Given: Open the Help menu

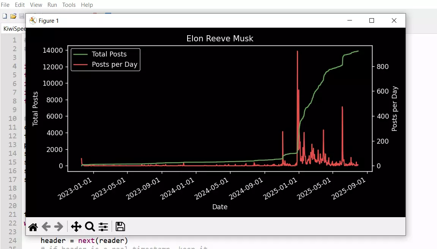Looking at the screenshot, I should click(87, 5).
